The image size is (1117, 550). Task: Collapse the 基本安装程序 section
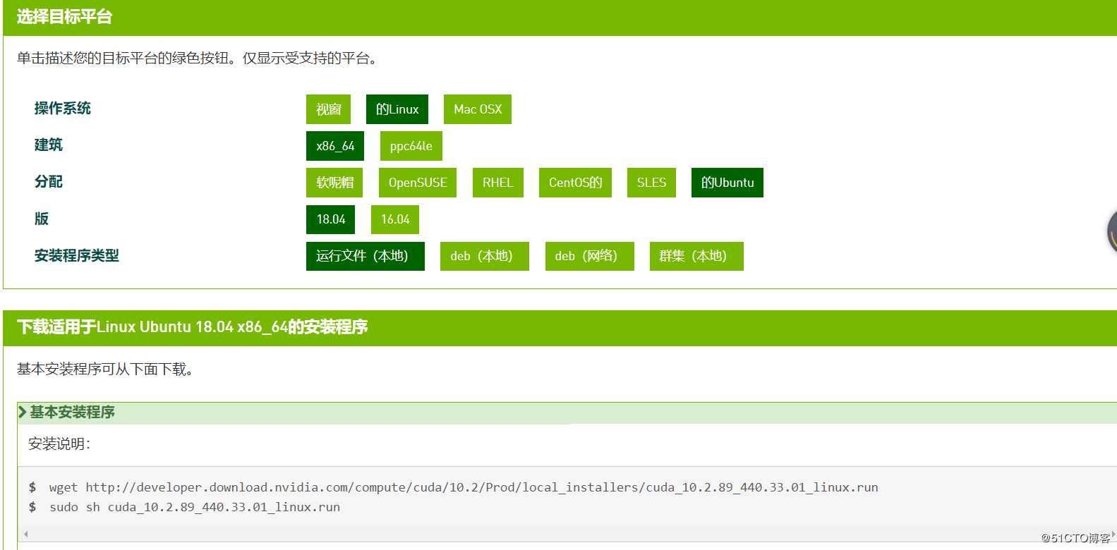(567, 412)
